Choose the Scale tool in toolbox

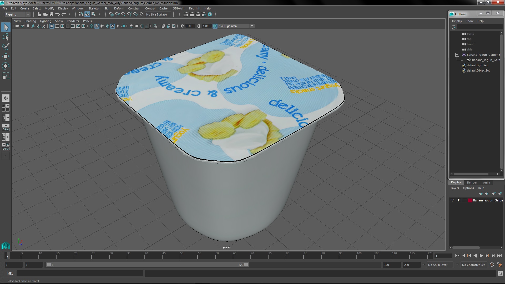[6, 76]
